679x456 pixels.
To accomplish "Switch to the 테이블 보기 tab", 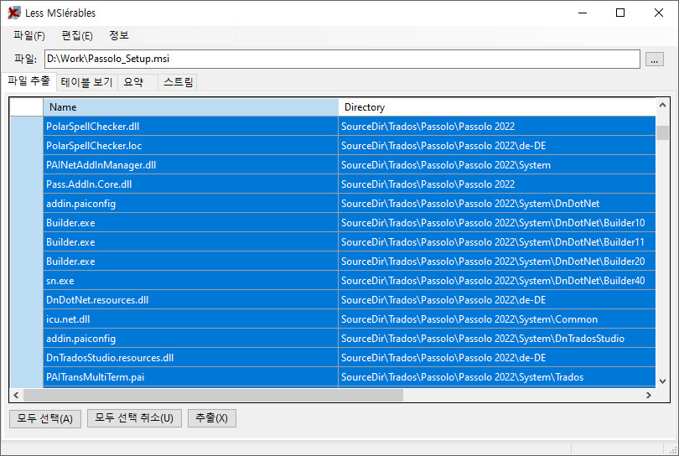I will pyautogui.click(x=86, y=82).
